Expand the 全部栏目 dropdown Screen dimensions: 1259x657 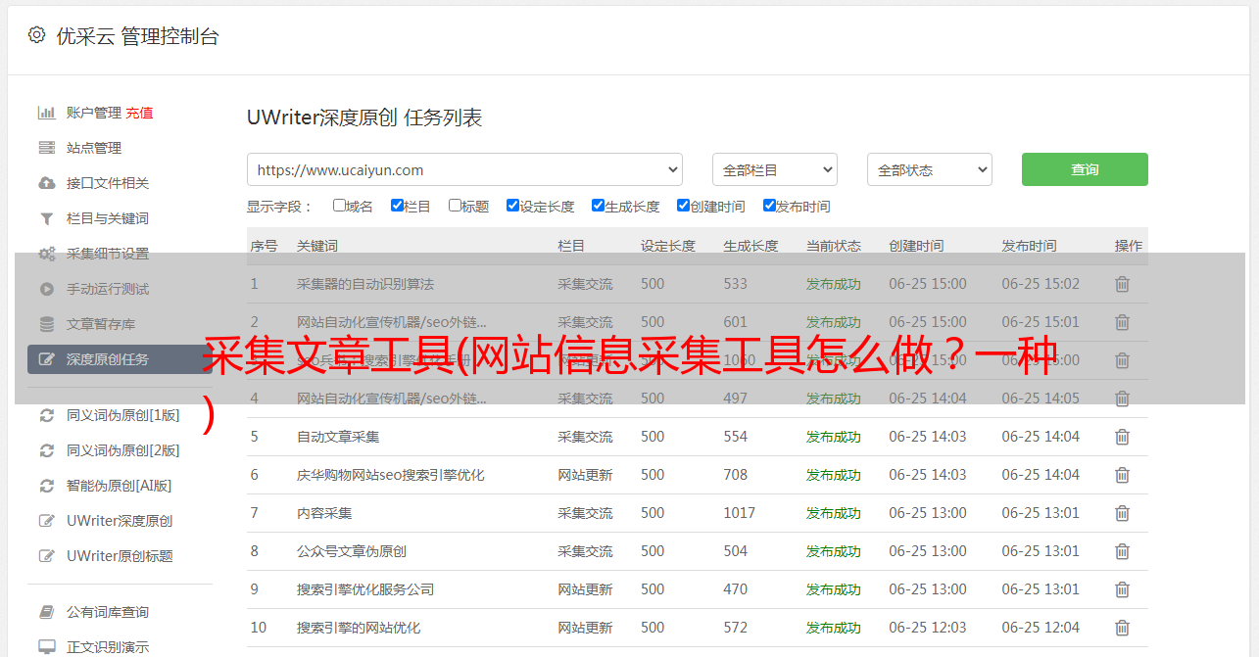(775, 169)
